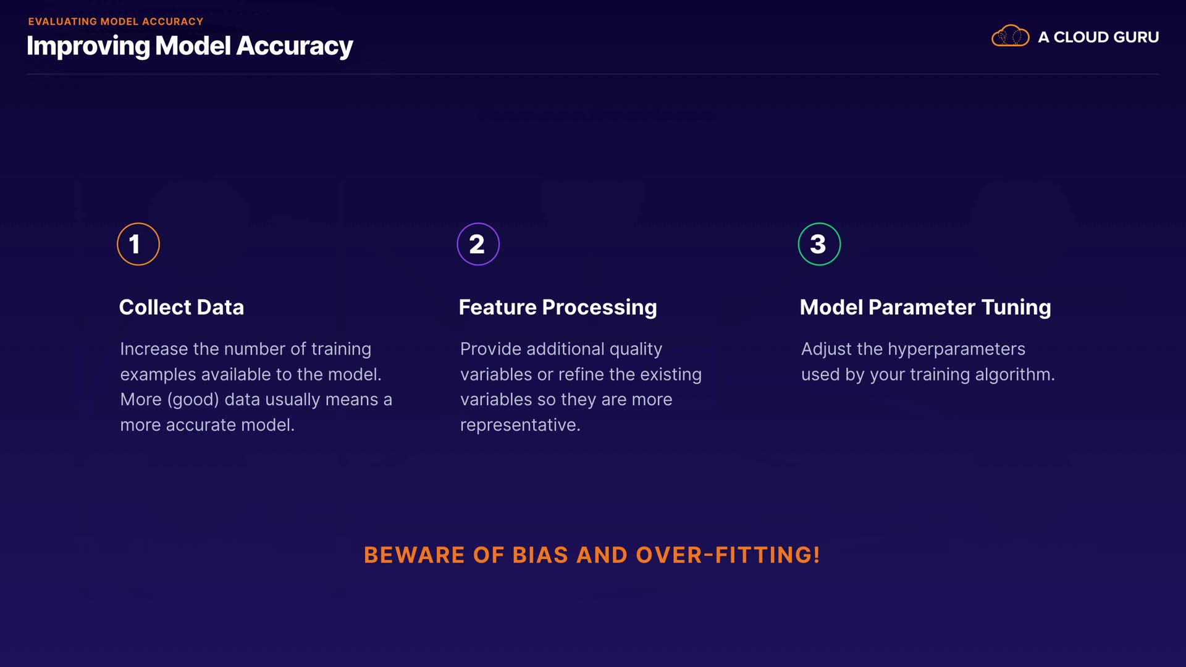Click the word "(good)" in parentheses
Viewport: 1186px width, 667px height.
pos(193,400)
